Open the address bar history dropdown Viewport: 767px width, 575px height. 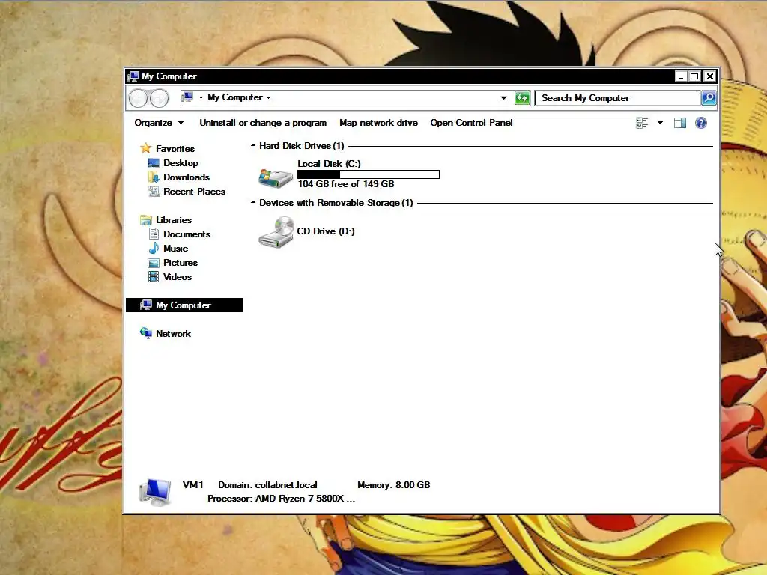(x=503, y=98)
